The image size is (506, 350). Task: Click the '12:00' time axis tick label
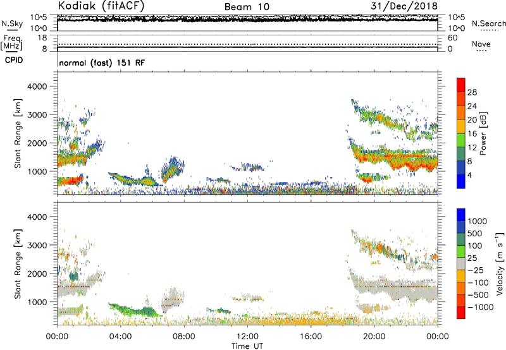[247, 337]
